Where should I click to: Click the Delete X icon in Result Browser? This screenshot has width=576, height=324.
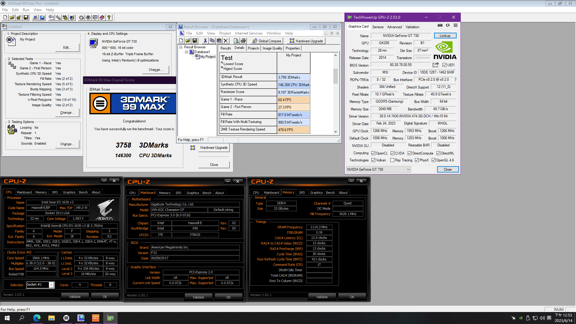pyautogui.click(x=226, y=41)
